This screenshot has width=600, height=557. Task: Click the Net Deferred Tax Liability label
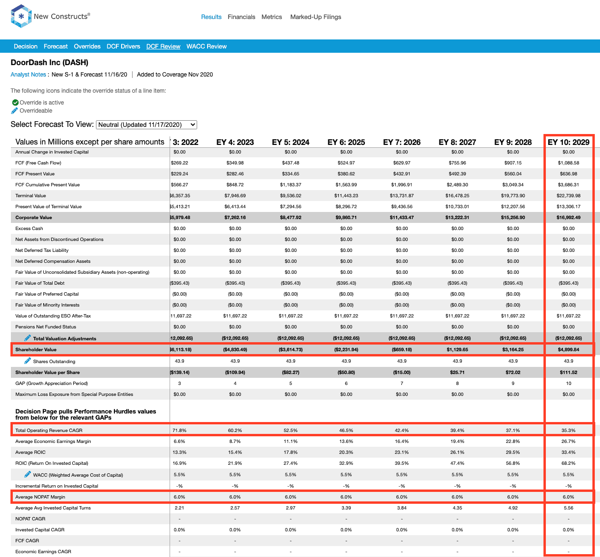point(42,250)
